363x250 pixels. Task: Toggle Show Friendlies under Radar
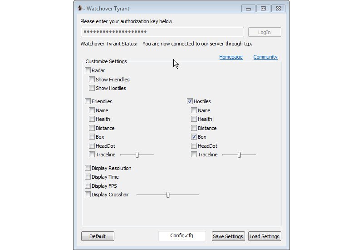pos(92,80)
